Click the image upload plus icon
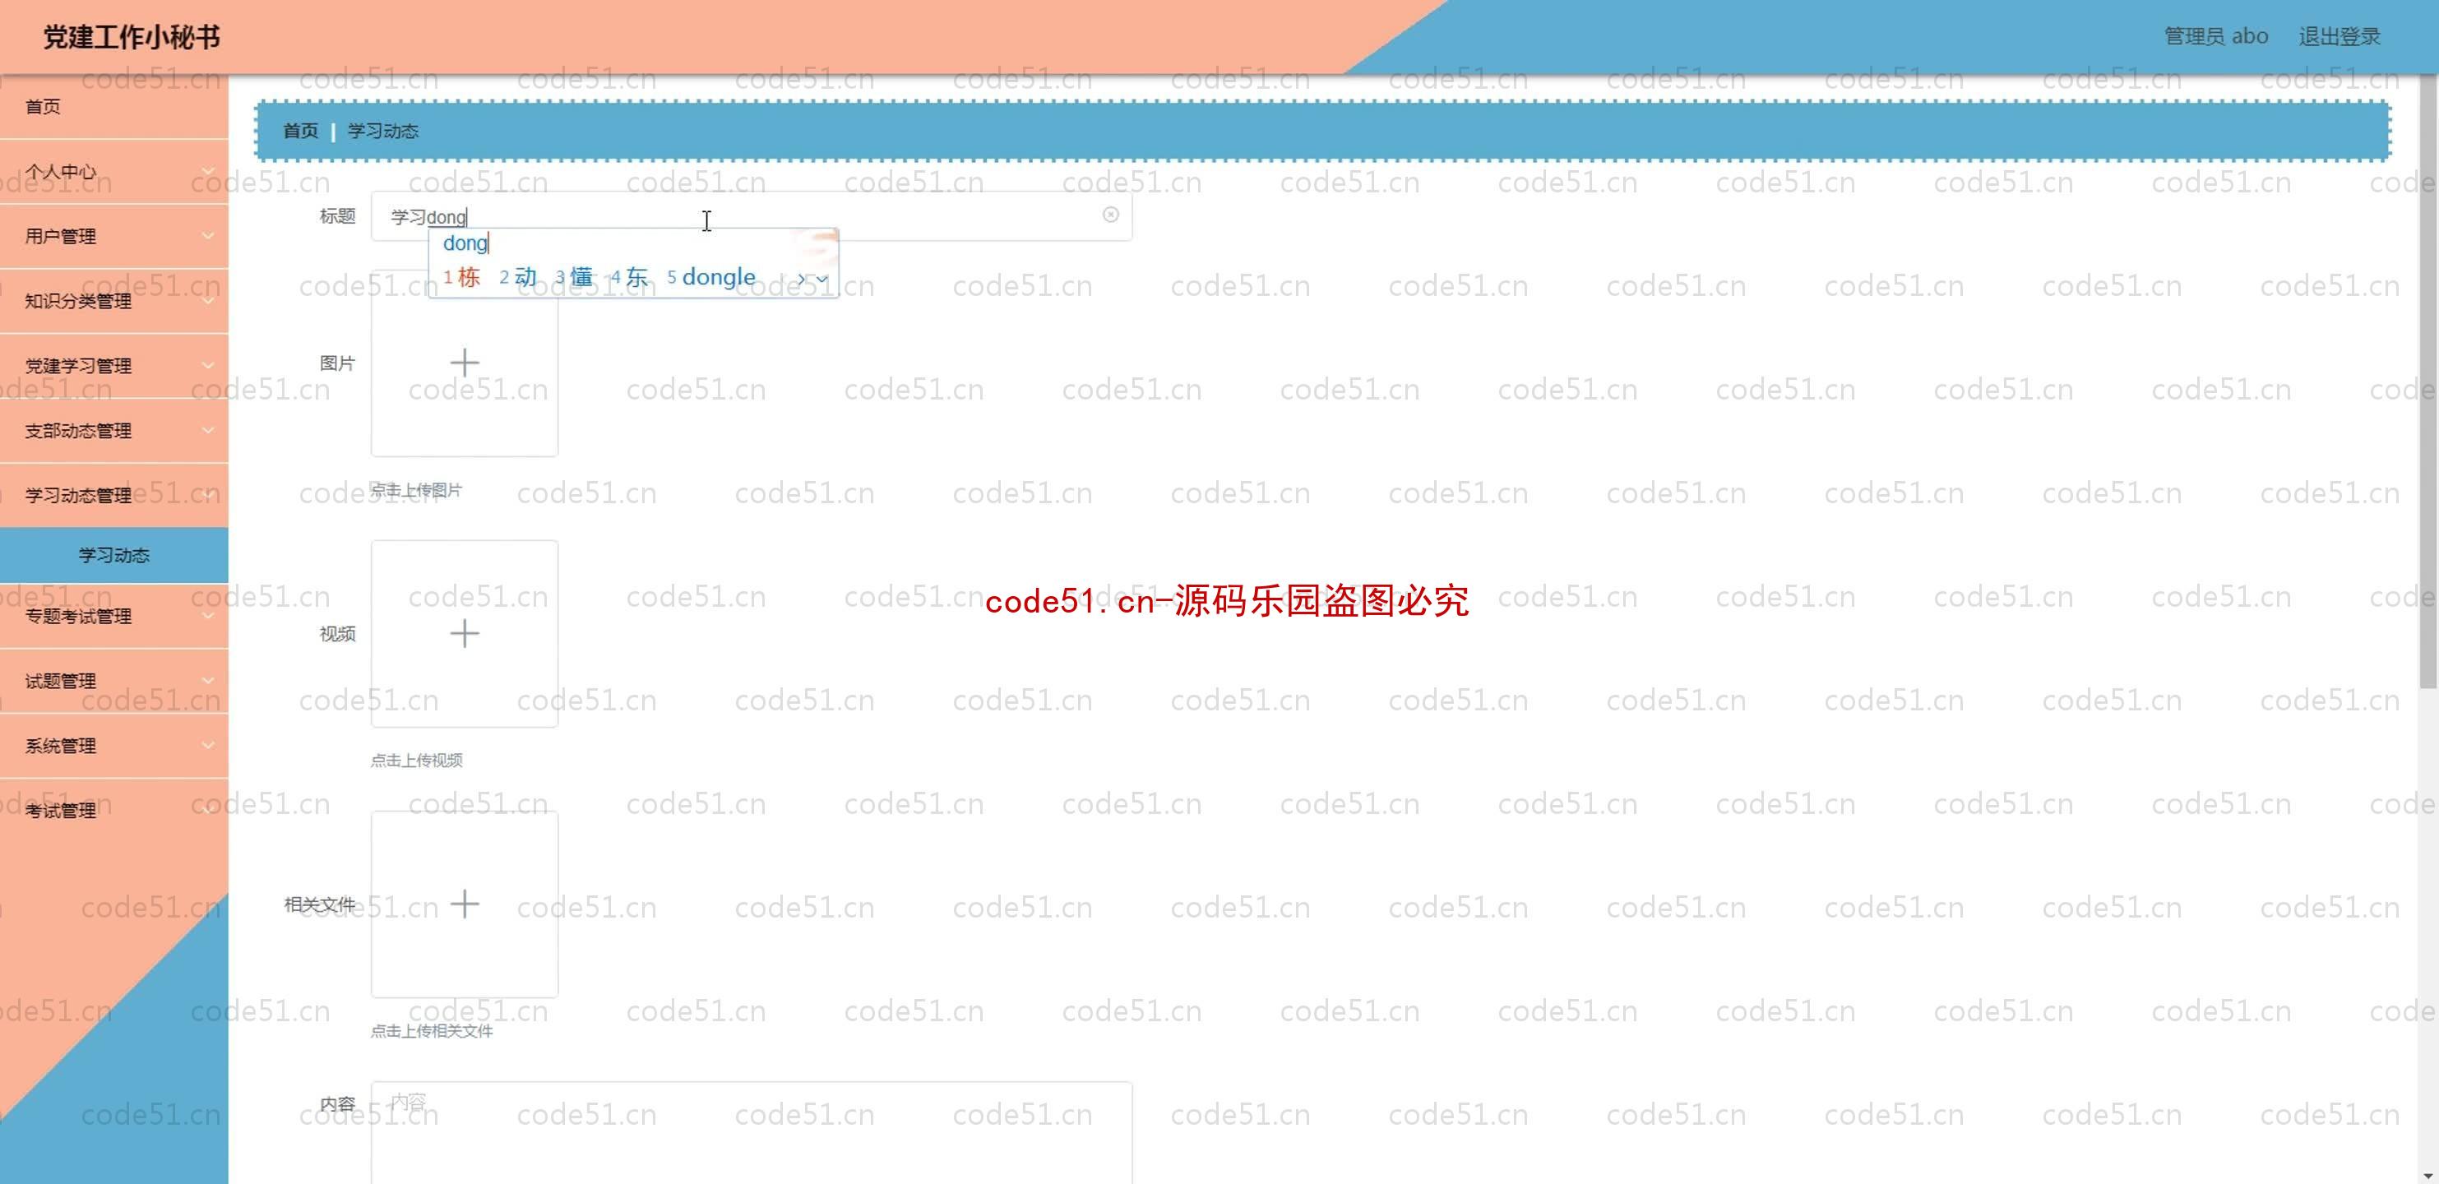2439x1184 pixels. [x=464, y=363]
